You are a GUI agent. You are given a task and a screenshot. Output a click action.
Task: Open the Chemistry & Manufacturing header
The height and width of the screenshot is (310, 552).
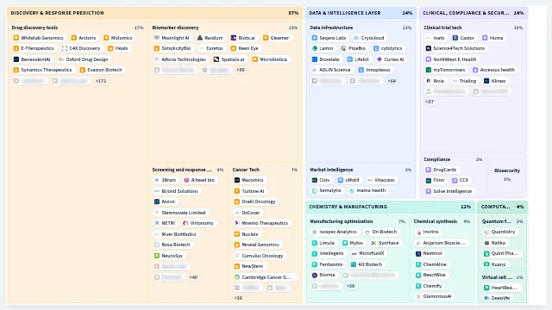click(390, 207)
